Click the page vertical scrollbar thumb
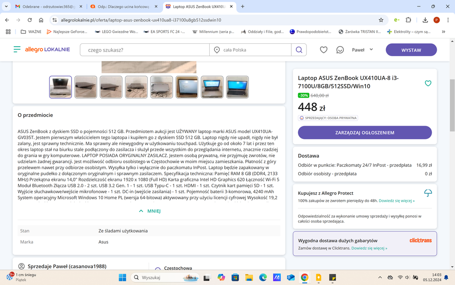The image size is (455, 285). click(x=452, y=105)
